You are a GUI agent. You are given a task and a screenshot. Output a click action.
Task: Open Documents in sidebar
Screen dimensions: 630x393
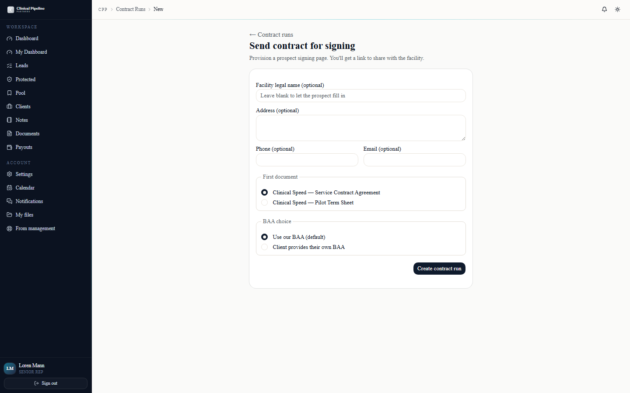46,134
